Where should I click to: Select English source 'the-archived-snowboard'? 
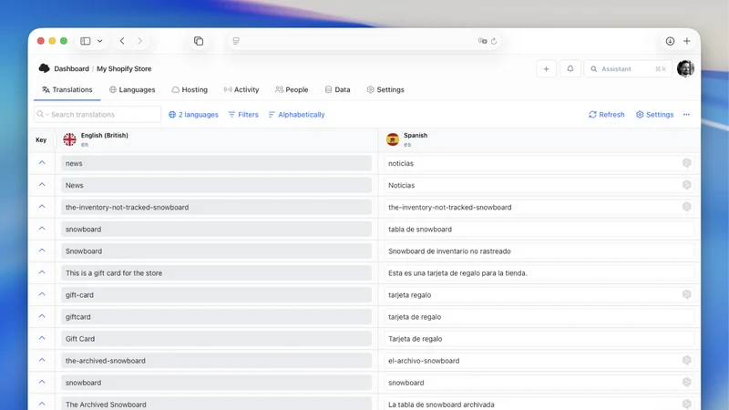[x=216, y=361]
